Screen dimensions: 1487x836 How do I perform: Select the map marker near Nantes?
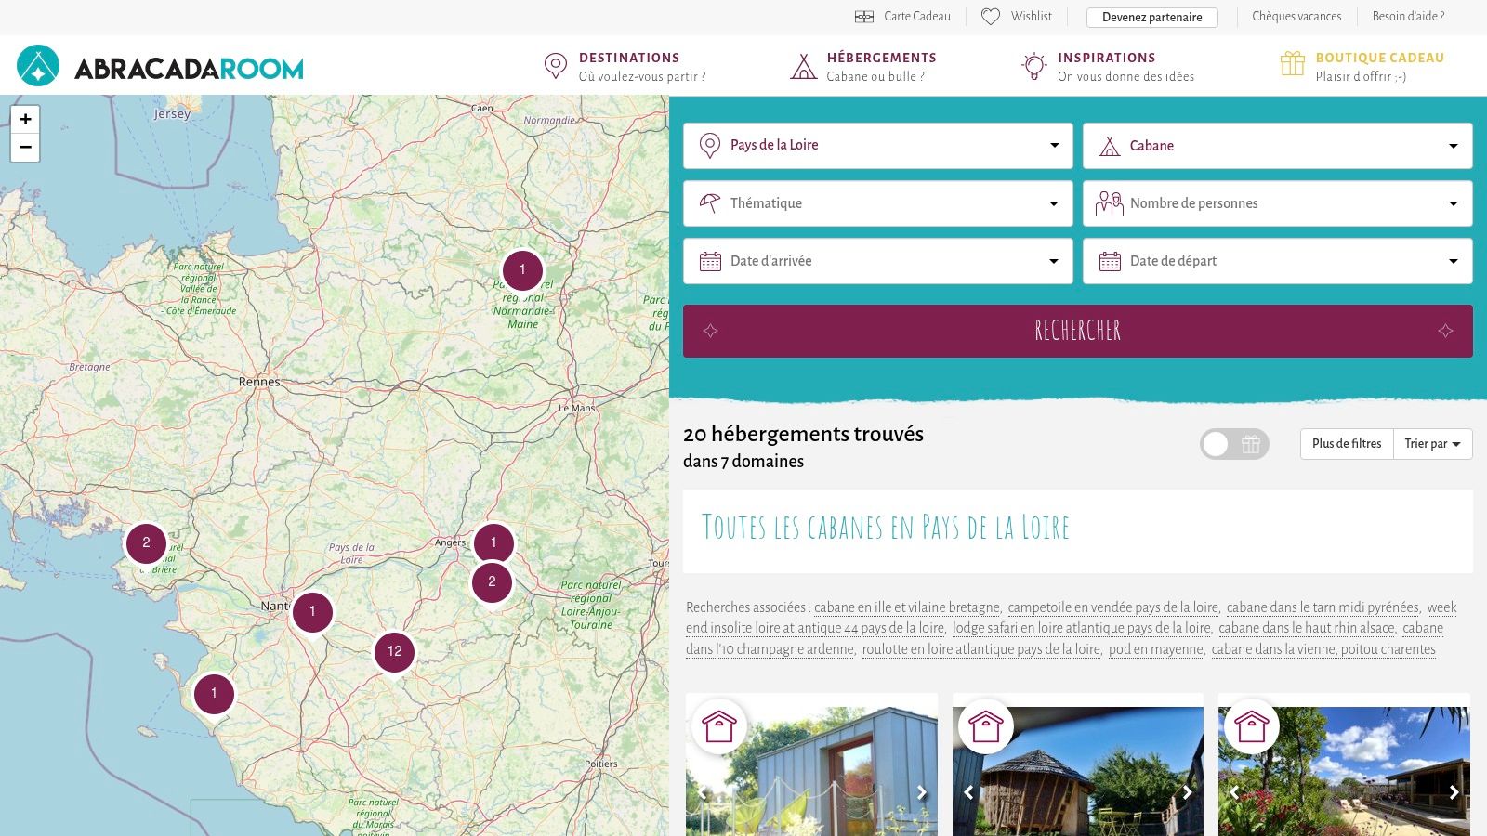[312, 611]
